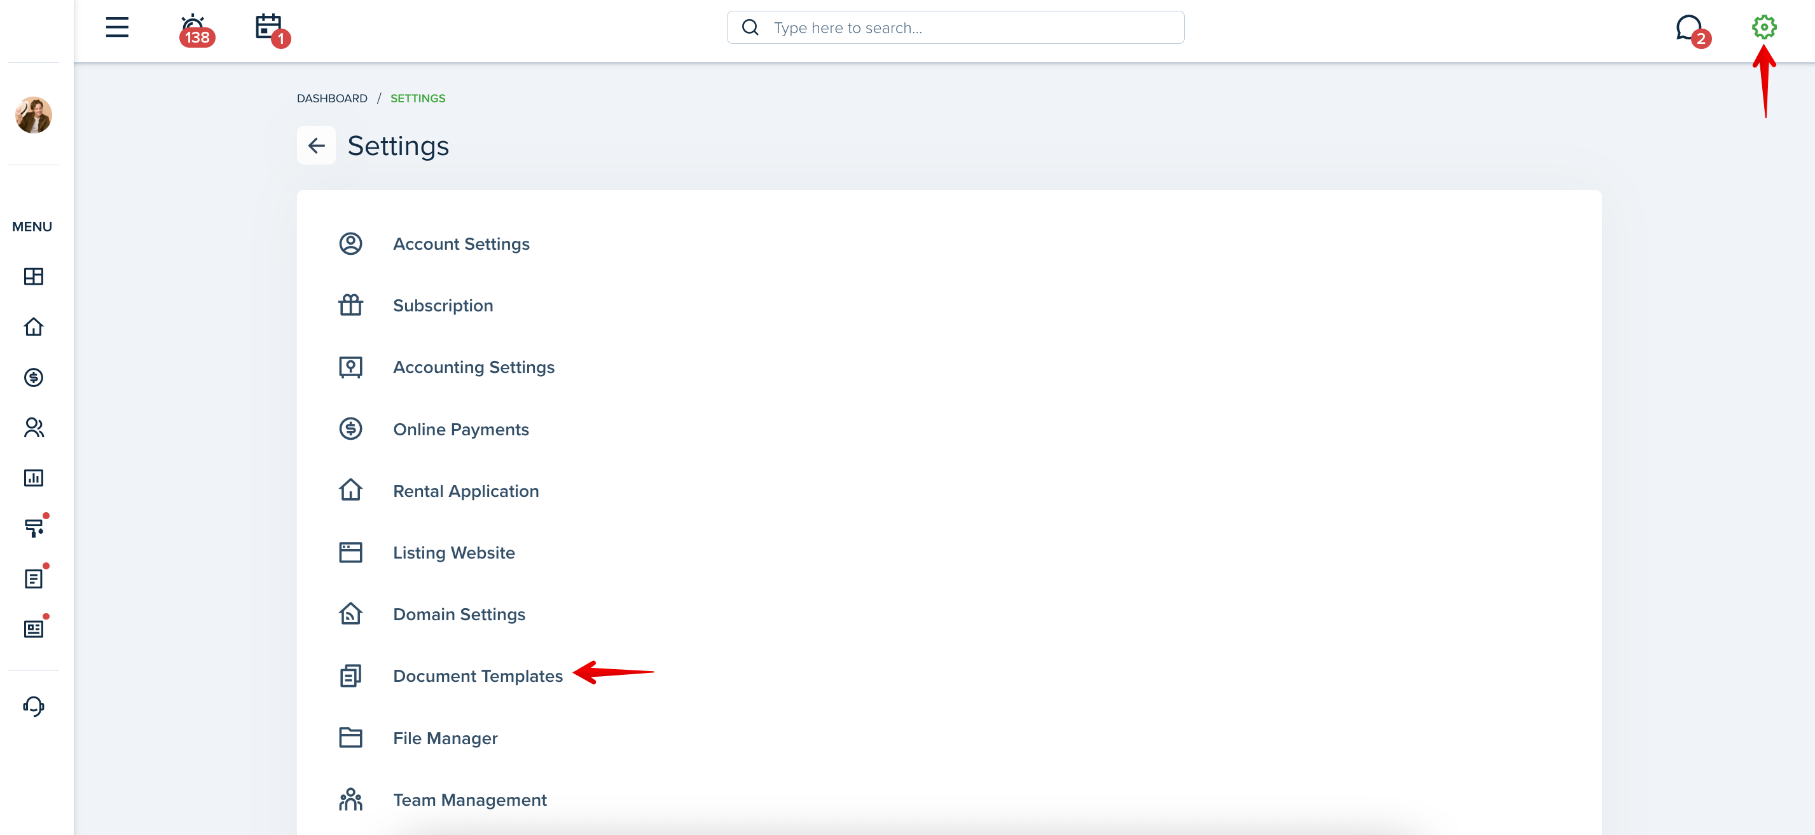
Task: Open the Accounting dollar icon in sidebar
Action: pos(34,377)
